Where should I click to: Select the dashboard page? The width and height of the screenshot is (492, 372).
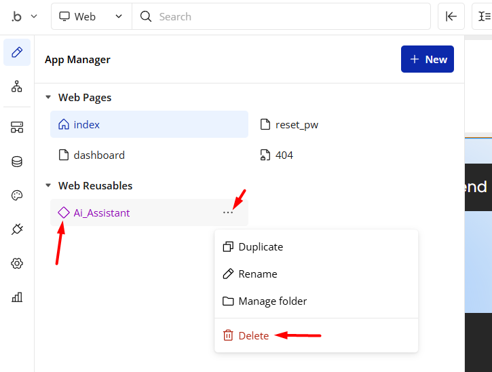(x=99, y=155)
